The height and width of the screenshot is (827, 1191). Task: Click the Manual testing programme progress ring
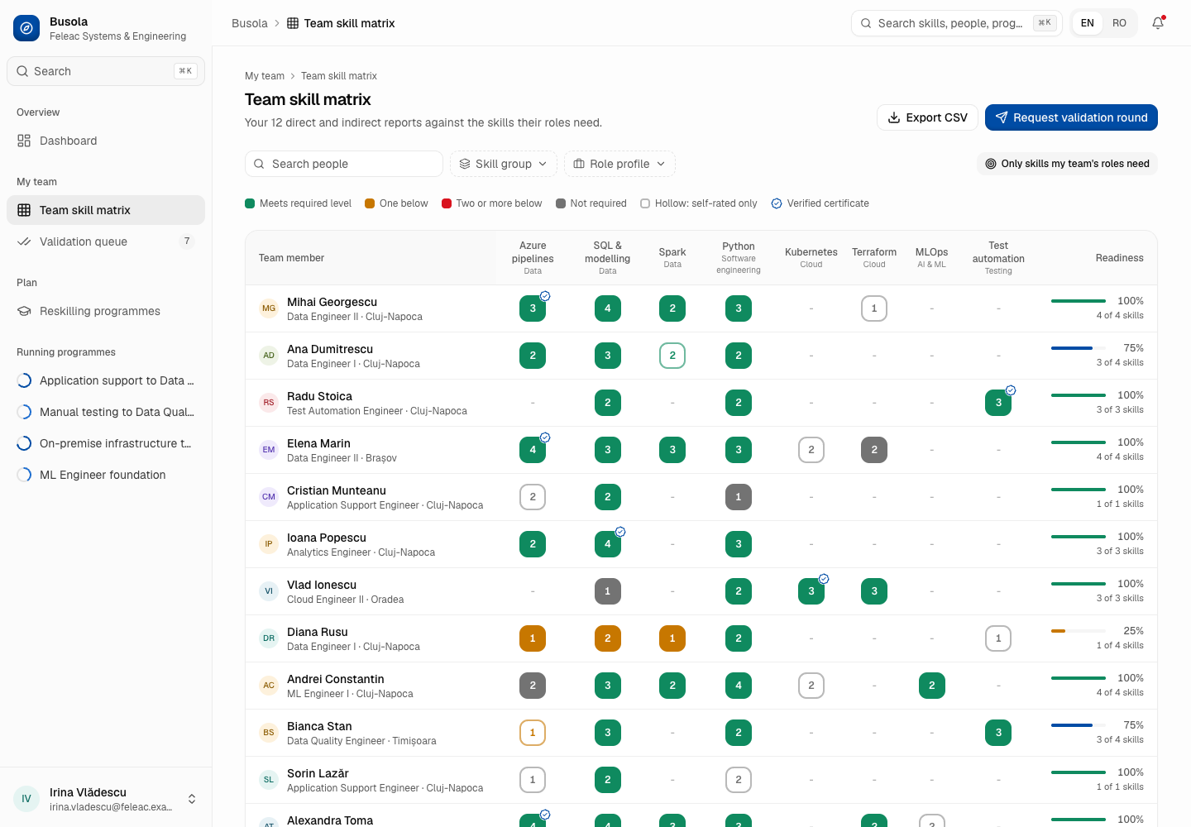click(x=24, y=412)
